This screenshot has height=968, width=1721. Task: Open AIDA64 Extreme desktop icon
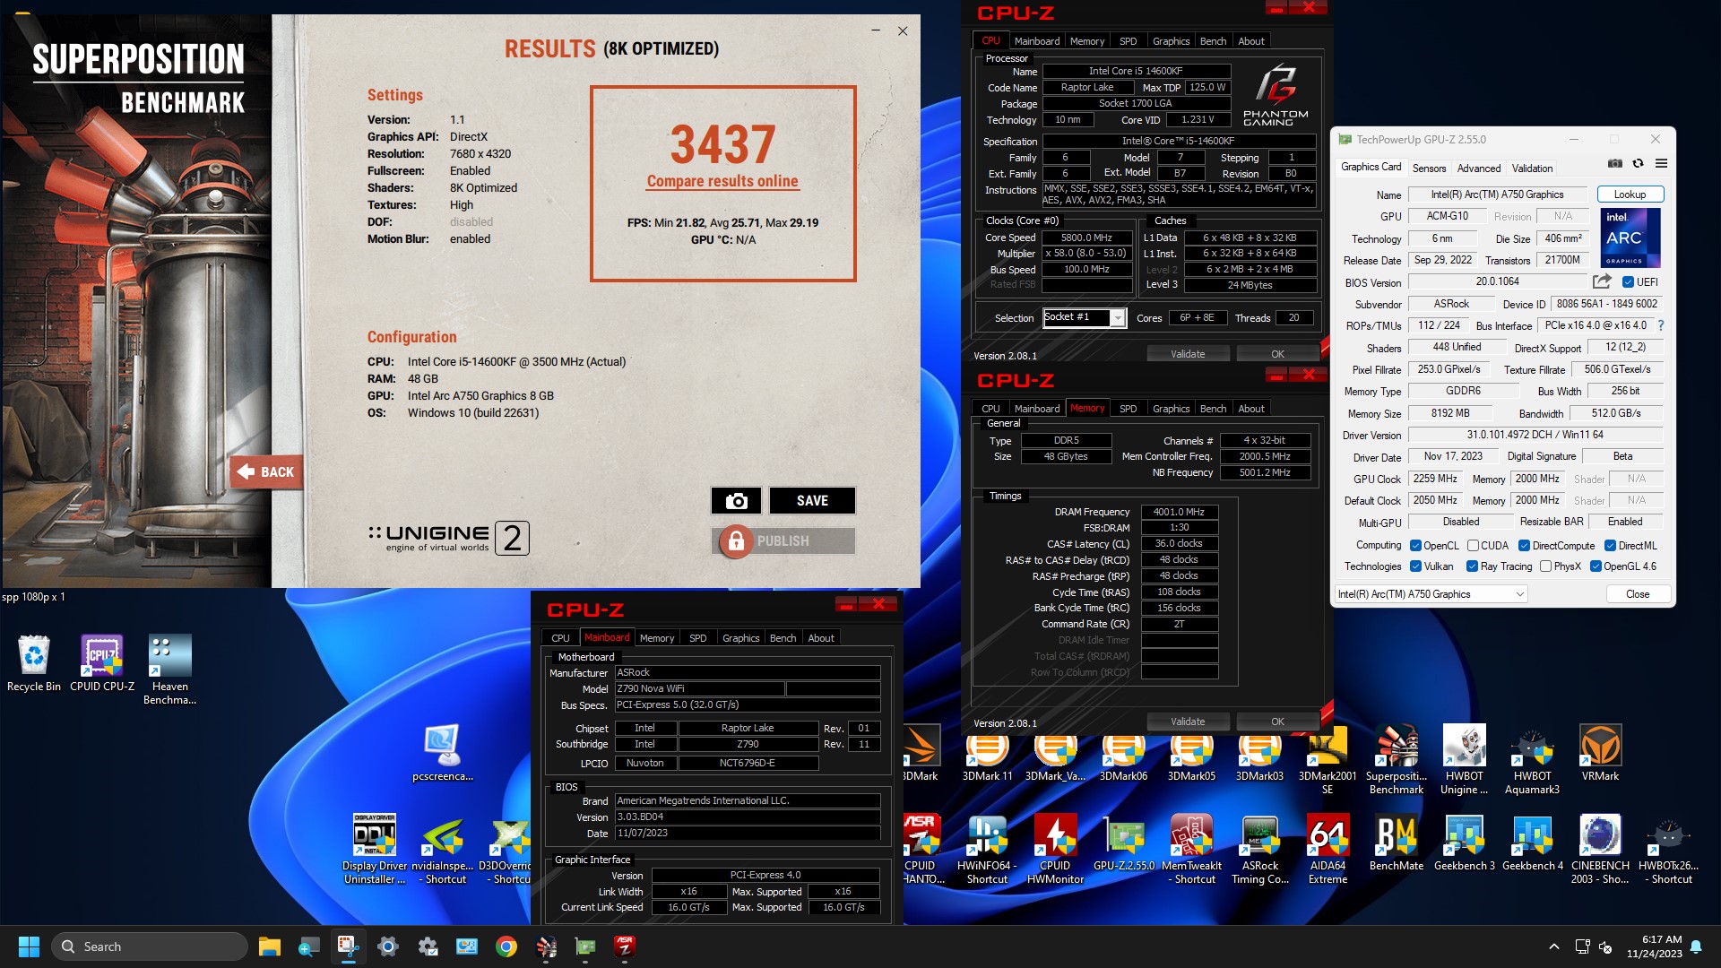(x=1328, y=849)
